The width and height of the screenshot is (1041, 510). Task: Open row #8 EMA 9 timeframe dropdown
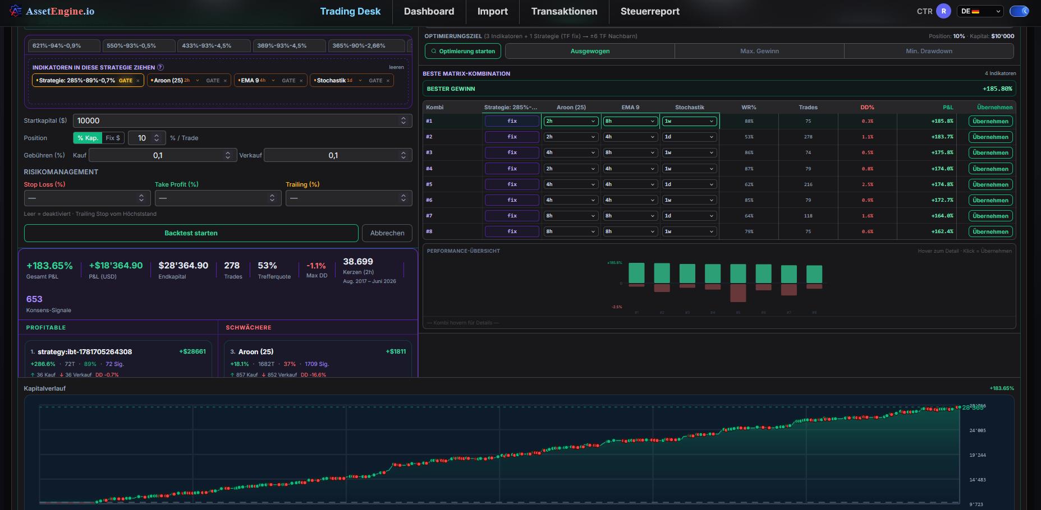tap(630, 231)
